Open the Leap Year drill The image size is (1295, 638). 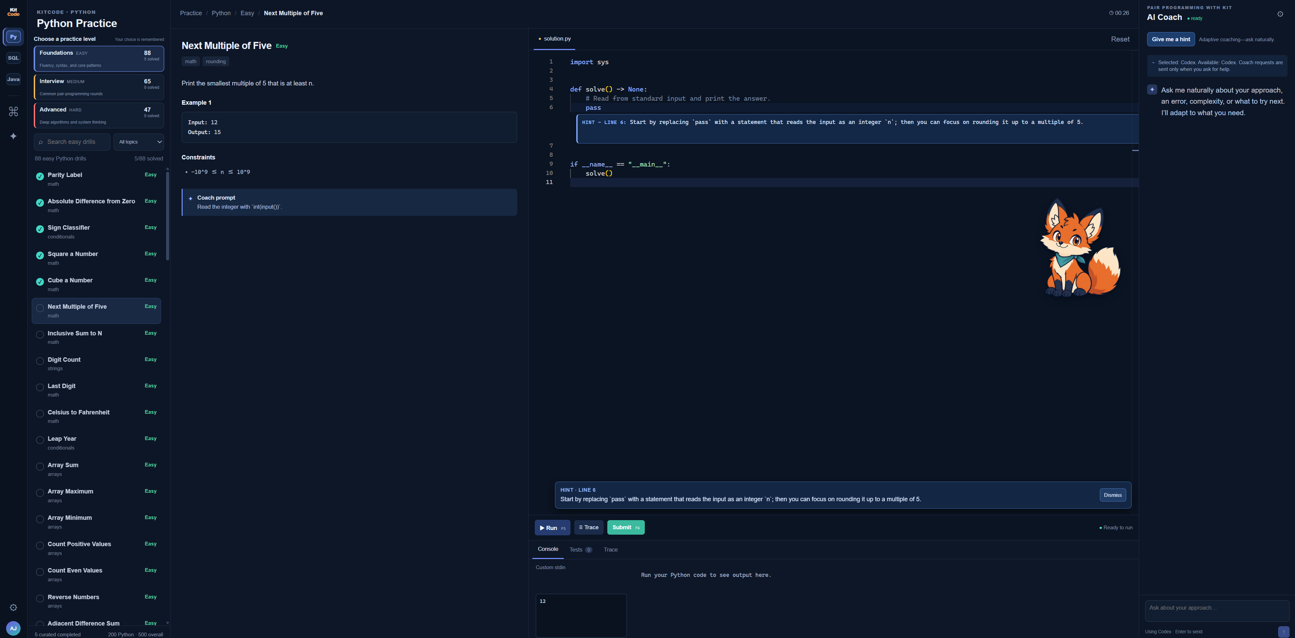point(97,443)
